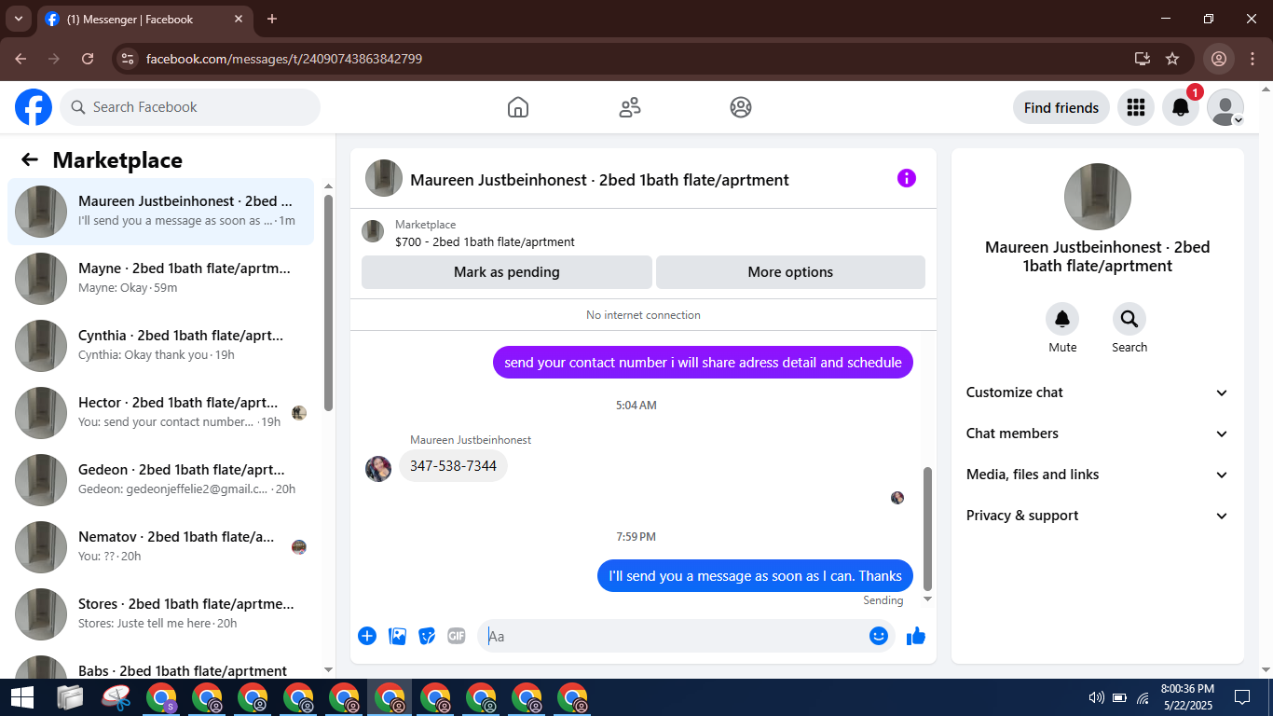Open the Nematov conversation
The image size is (1273, 716).
[x=160, y=547]
